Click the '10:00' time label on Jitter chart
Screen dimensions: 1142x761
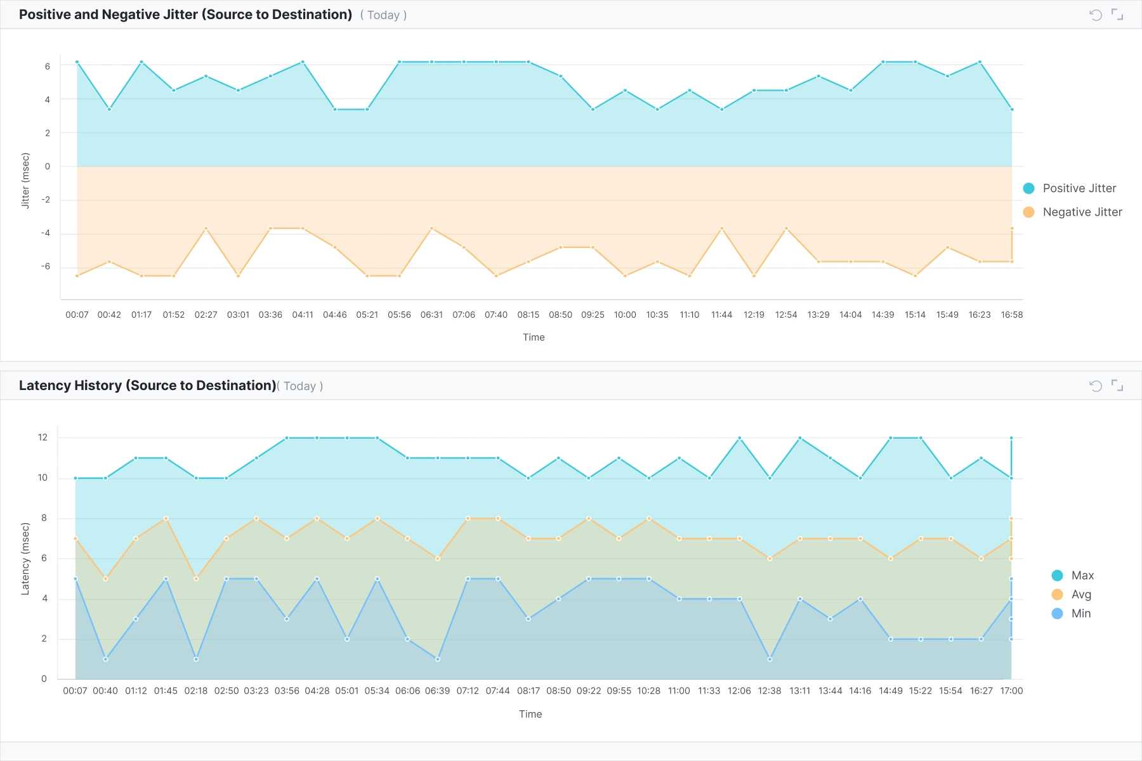click(625, 315)
